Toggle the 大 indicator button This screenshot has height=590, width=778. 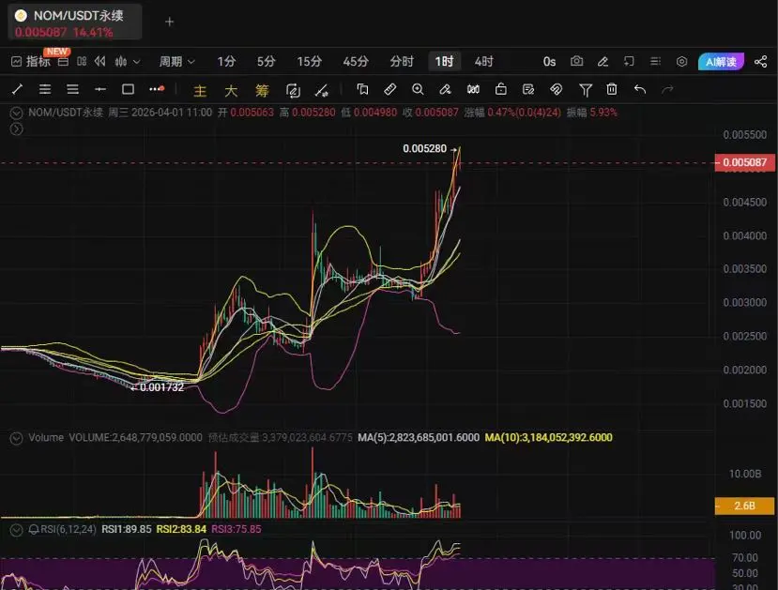point(231,90)
